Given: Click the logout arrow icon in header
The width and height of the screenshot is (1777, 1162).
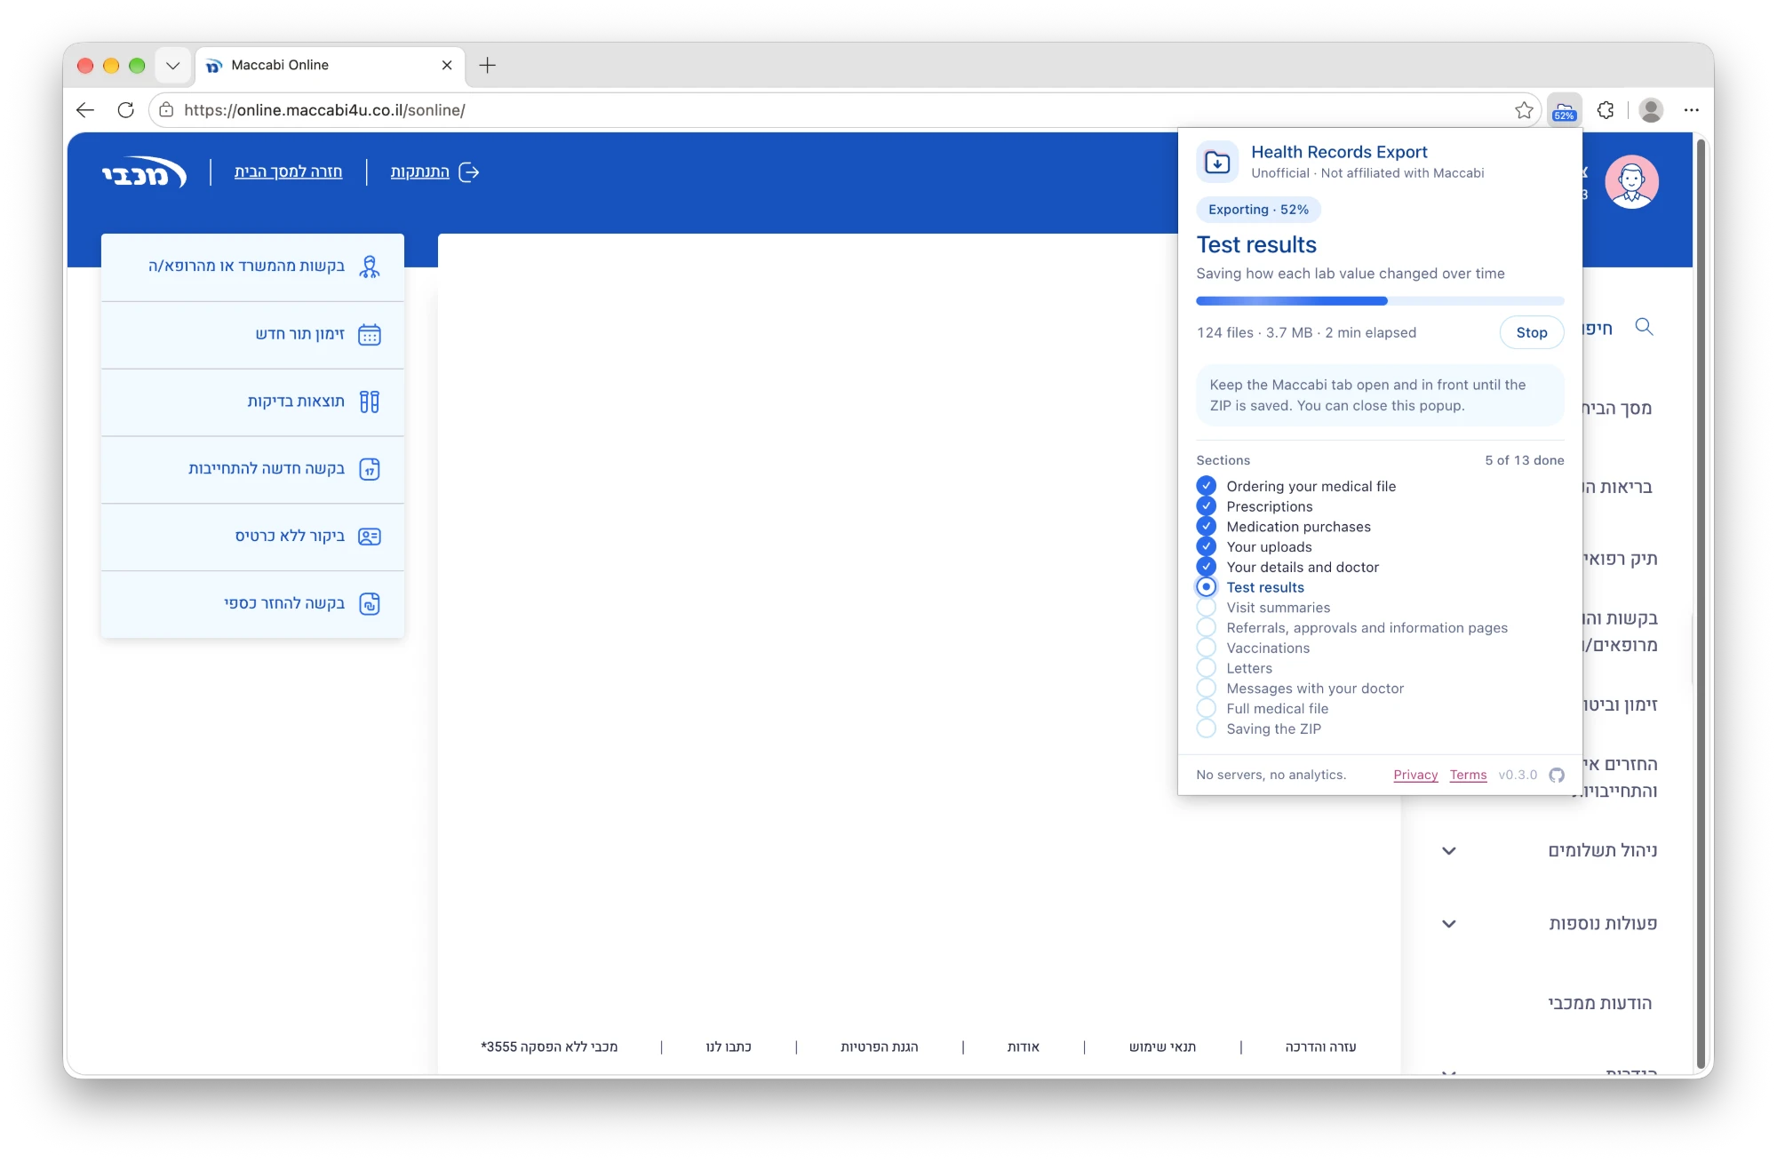Looking at the screenshot, I should pyautogui.click(x=469, y=172).
